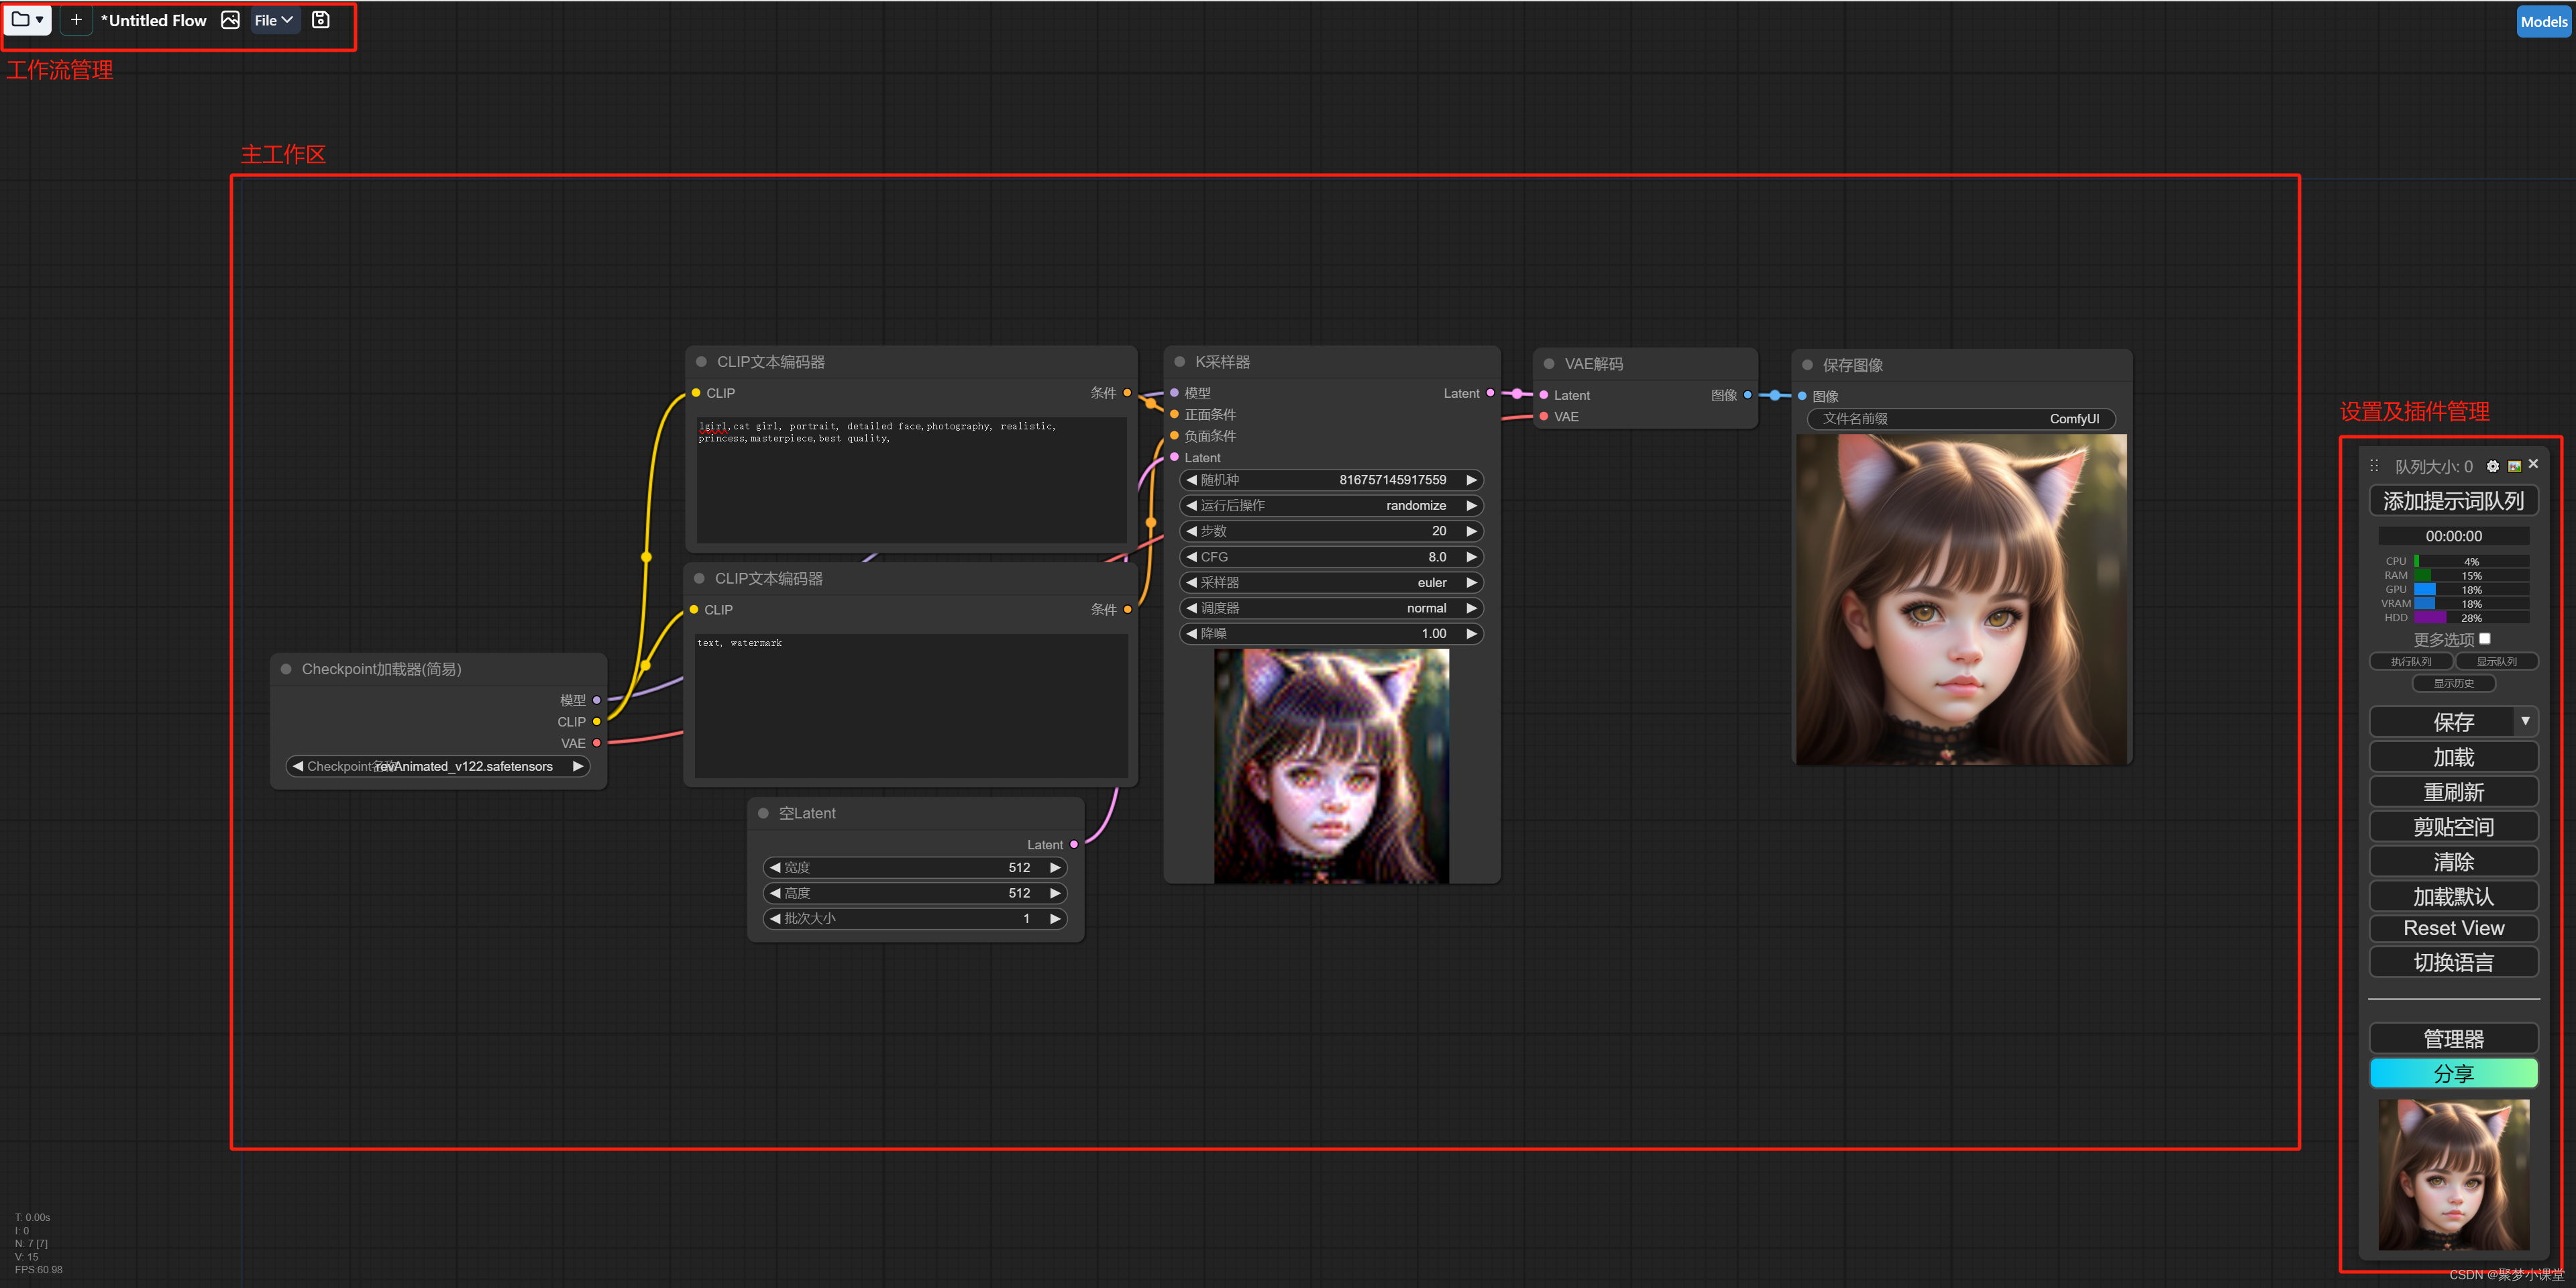
Task: Collapse the VAE解码 node via its dot
Action: [x=1549, y=364]
